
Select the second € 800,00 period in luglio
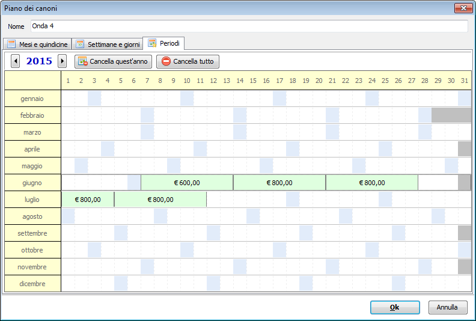(160, 200)
